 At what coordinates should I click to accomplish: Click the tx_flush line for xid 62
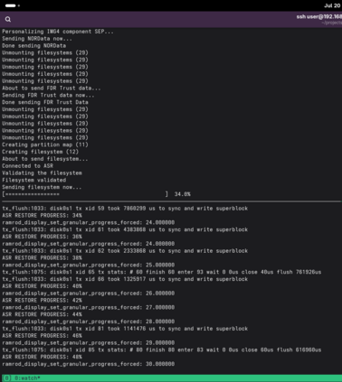(x=125, y=251)
